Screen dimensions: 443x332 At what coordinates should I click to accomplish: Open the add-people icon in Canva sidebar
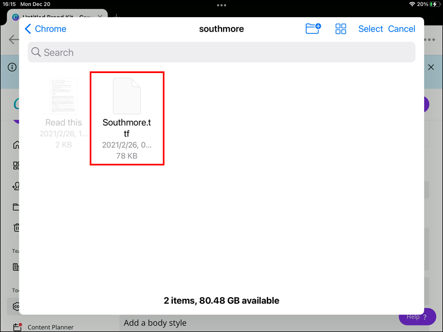(x=16, y=186)
